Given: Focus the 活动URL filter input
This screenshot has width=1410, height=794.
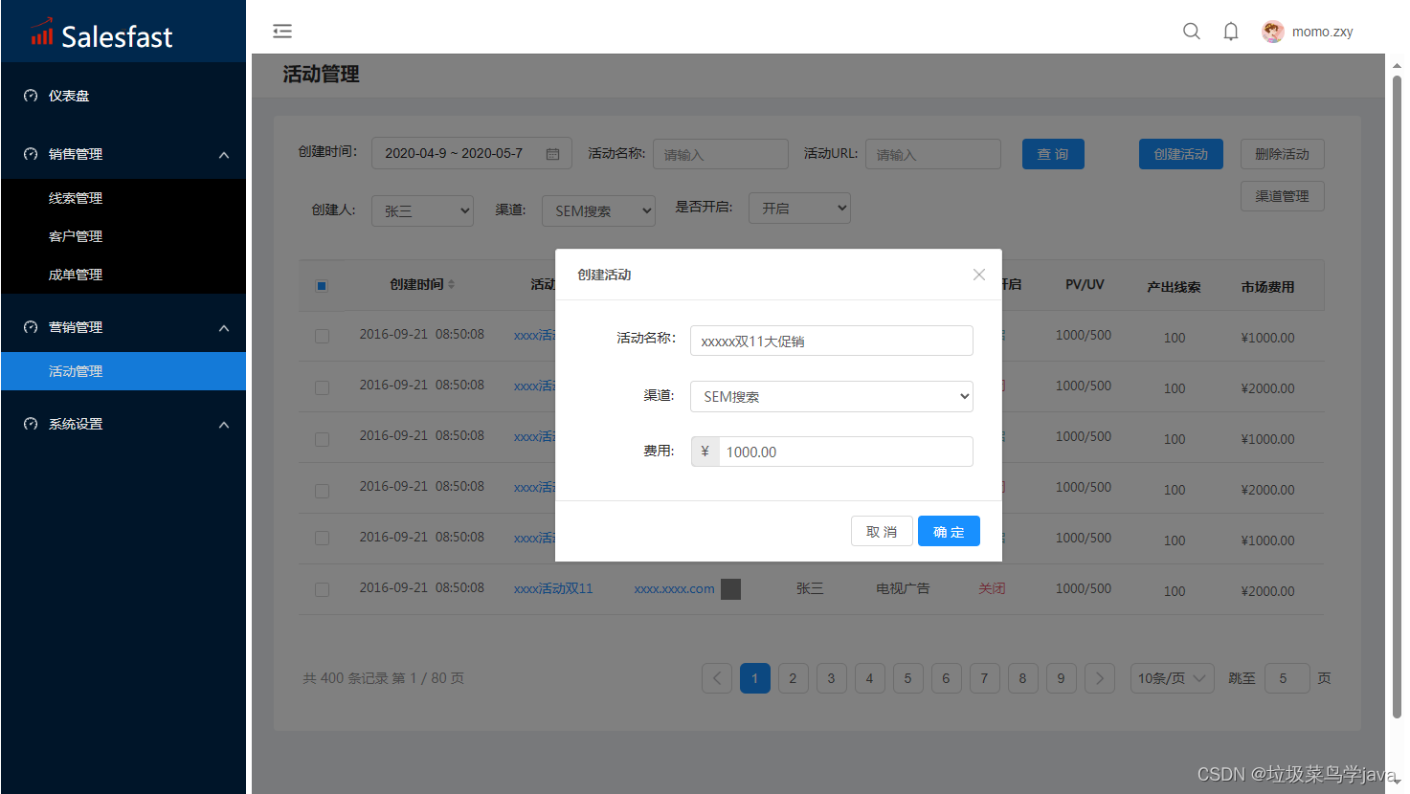Looking at the screenshot, I should click(x=933, y=154).
